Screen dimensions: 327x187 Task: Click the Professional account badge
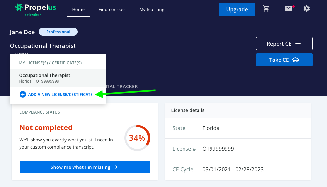tap(58, 32)
